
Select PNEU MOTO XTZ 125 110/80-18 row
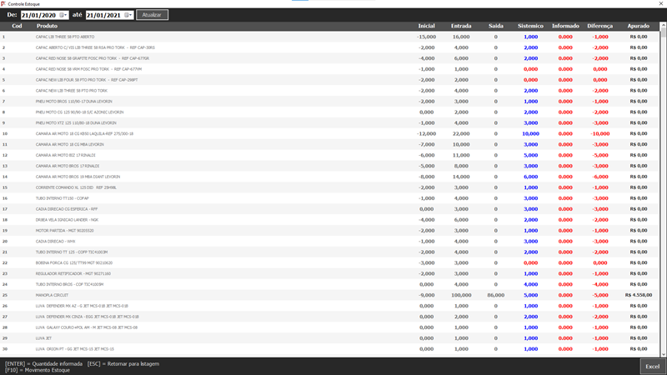click(329, 122)
